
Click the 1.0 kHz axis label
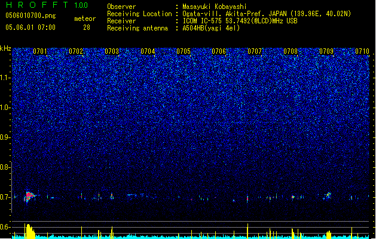coord(5,108)
